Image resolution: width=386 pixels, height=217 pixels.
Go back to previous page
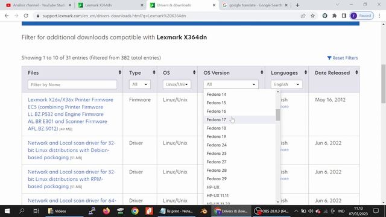pos(7,16)
